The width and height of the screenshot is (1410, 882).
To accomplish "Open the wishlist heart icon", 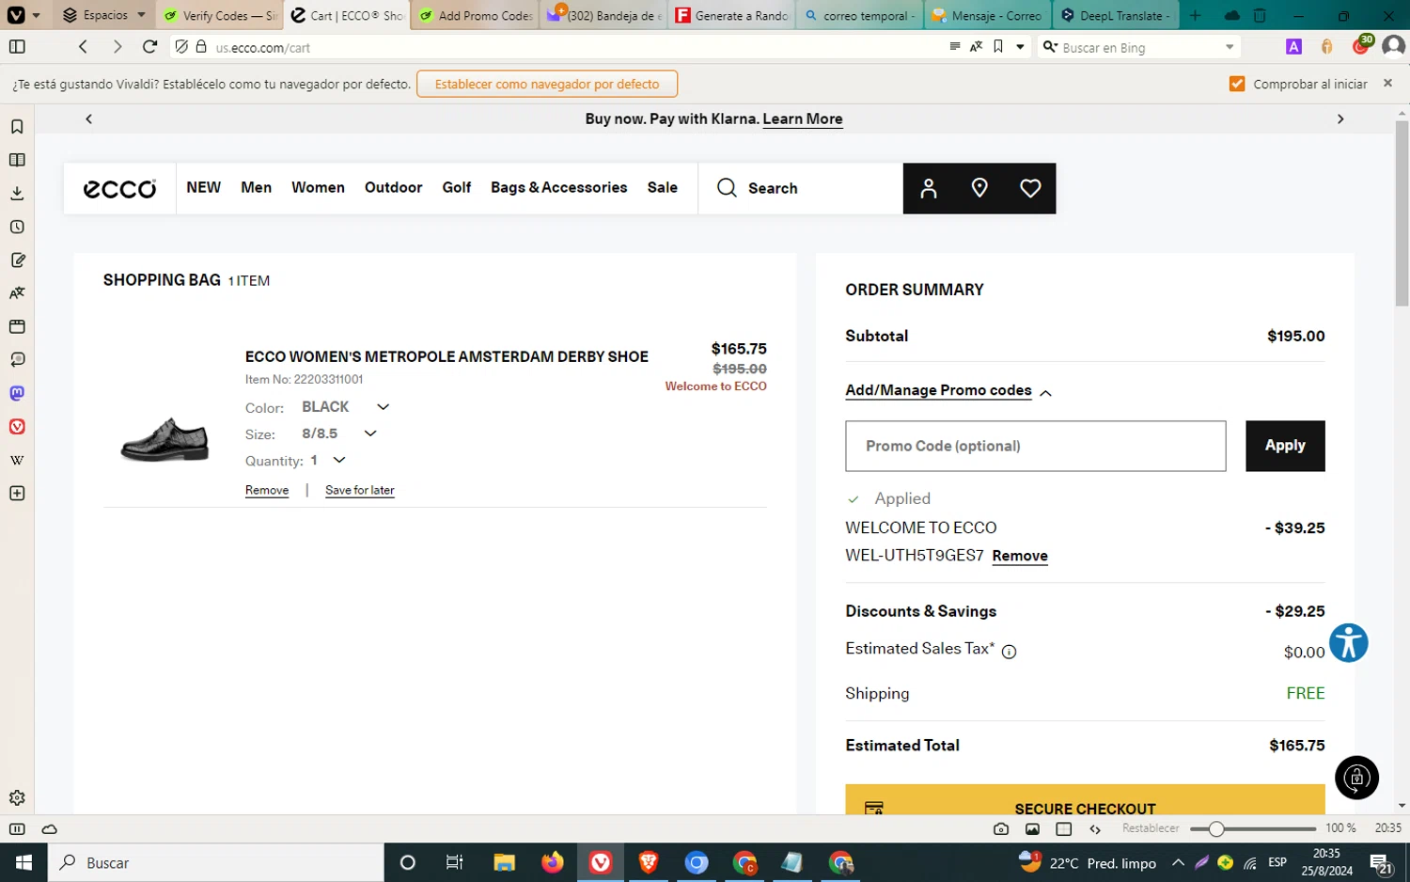I will [x=1030, y=188].
